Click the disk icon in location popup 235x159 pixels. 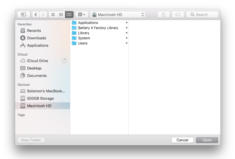tap(94, 15)
